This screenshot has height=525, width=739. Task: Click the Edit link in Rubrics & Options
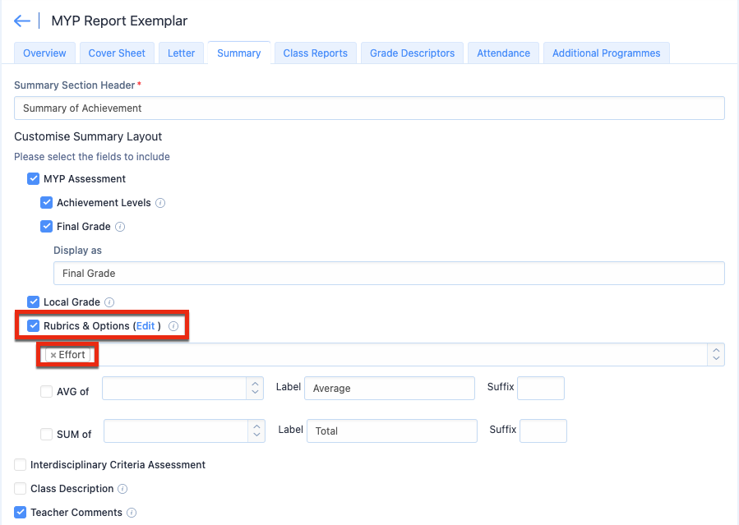[145, 326]
